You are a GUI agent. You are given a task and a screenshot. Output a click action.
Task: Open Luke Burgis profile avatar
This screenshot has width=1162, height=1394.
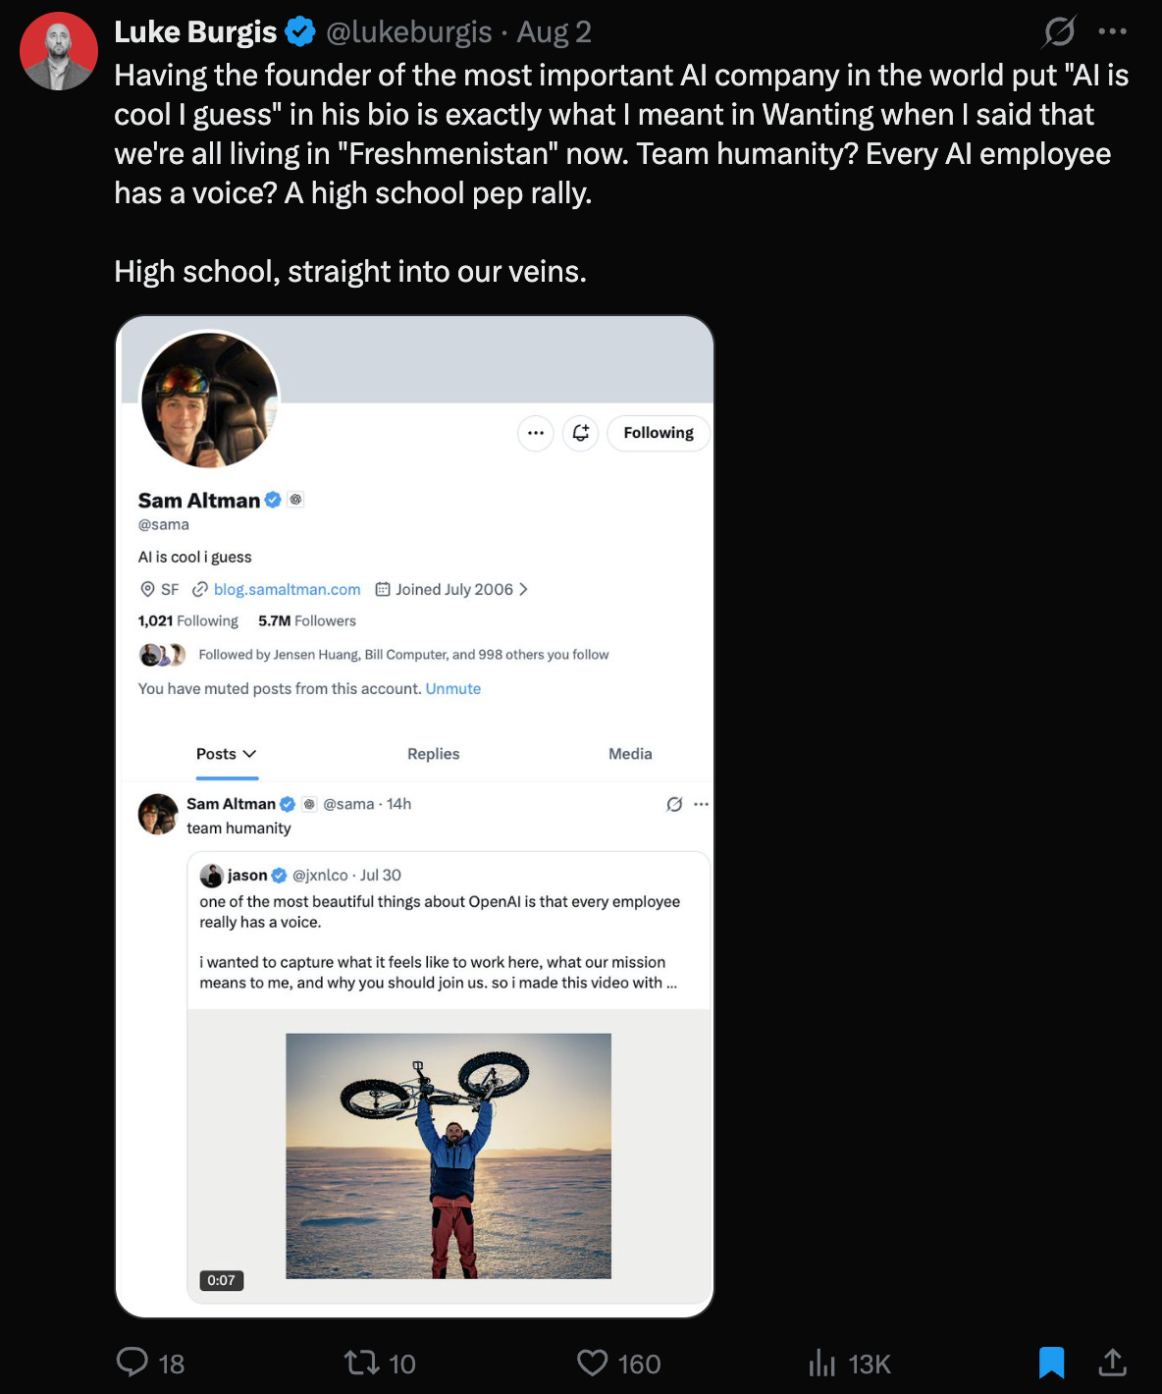pos(59,51)
